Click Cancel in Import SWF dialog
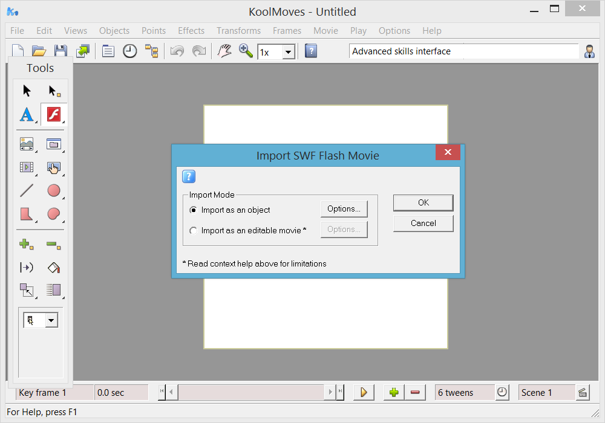This screenshot has height=423, width=605. [423, 224]
